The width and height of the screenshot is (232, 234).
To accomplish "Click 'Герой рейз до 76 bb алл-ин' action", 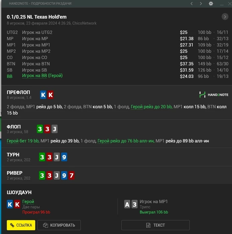I will pos(126,141).
